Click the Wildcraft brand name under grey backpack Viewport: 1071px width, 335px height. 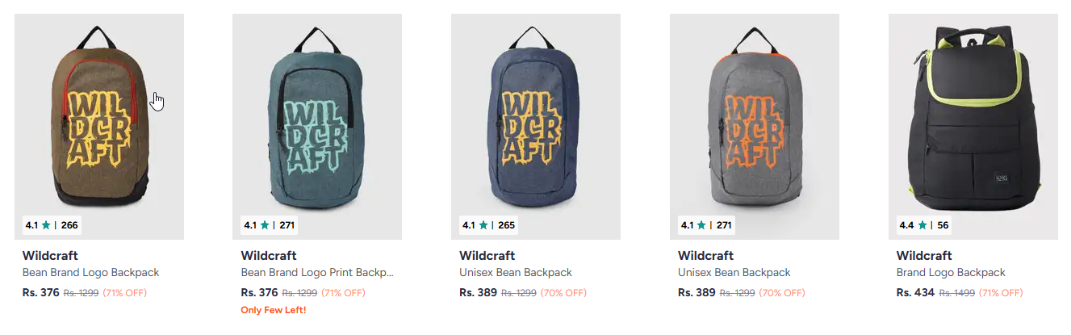(x=705, y=256)
